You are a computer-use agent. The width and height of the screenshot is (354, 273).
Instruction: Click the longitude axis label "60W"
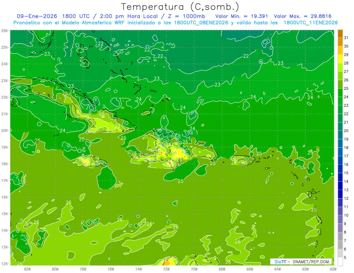pyautogui.click(x=333, y=269)
